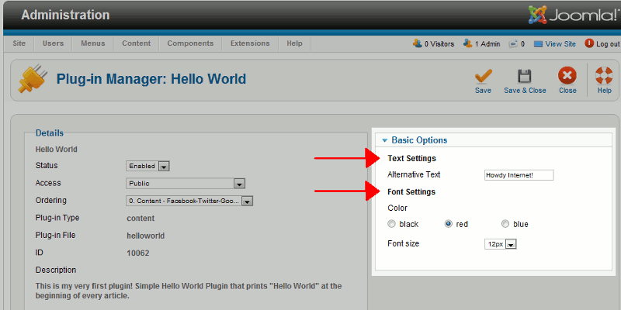The image size is (621, 310).
Task: Open the Components menu
Action: coord(190,43)
